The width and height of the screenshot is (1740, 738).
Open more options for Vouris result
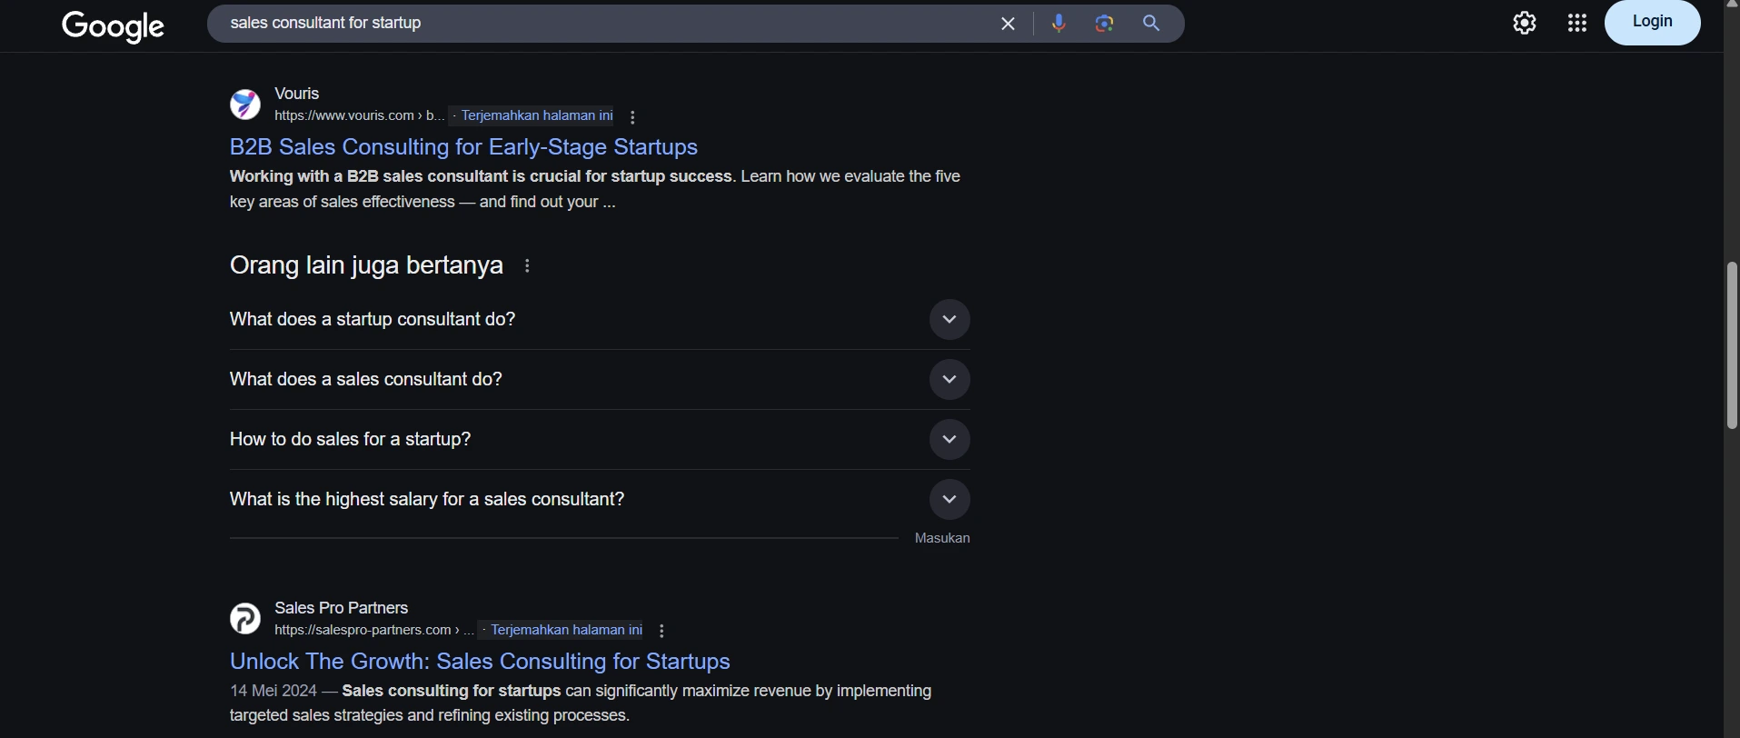click(x=633, y=117)
